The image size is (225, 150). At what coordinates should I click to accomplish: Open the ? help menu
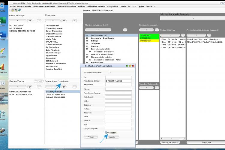[x=154, y=7]
